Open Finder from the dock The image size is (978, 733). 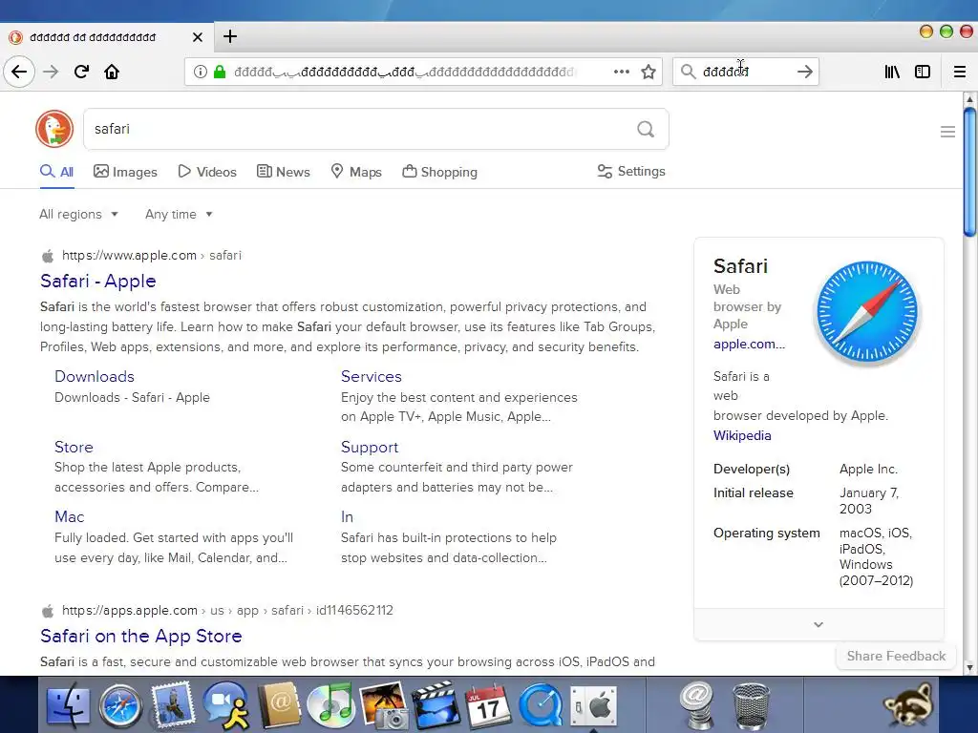pos(68,706)
